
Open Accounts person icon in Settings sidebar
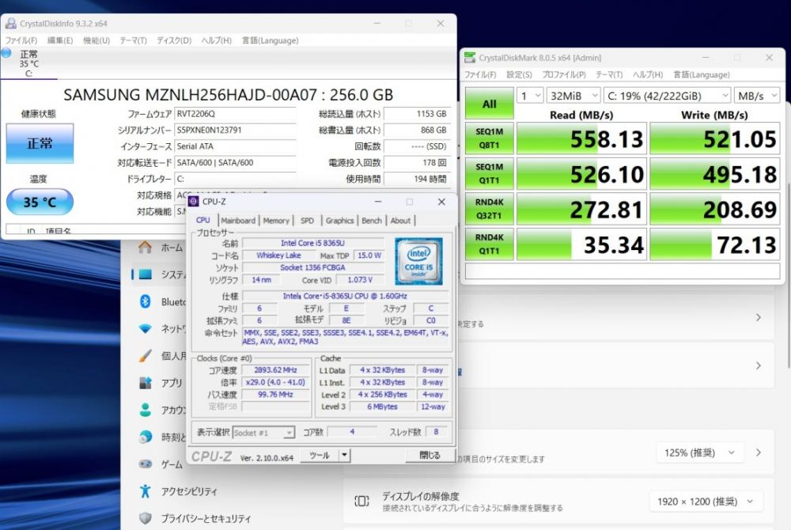[146, 410]
